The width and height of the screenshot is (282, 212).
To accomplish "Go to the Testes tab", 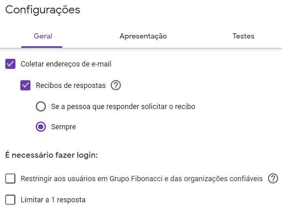I will (x=243, y=36).
